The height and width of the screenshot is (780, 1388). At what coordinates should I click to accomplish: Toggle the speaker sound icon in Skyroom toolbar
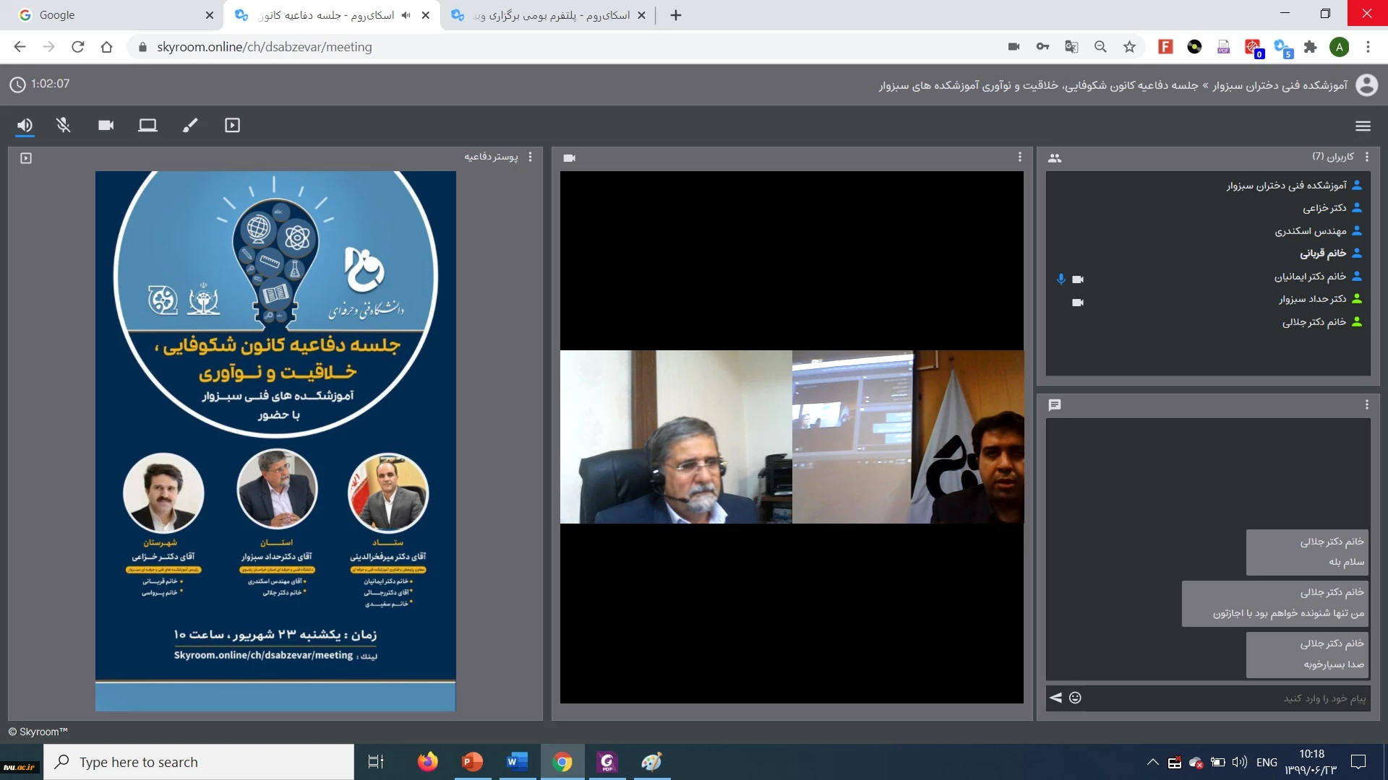click(x=25, y=126)
